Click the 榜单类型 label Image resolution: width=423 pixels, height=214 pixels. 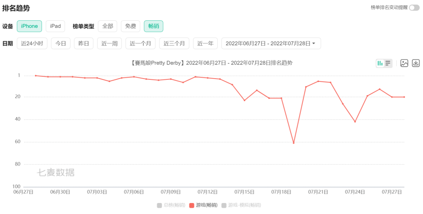83,27
